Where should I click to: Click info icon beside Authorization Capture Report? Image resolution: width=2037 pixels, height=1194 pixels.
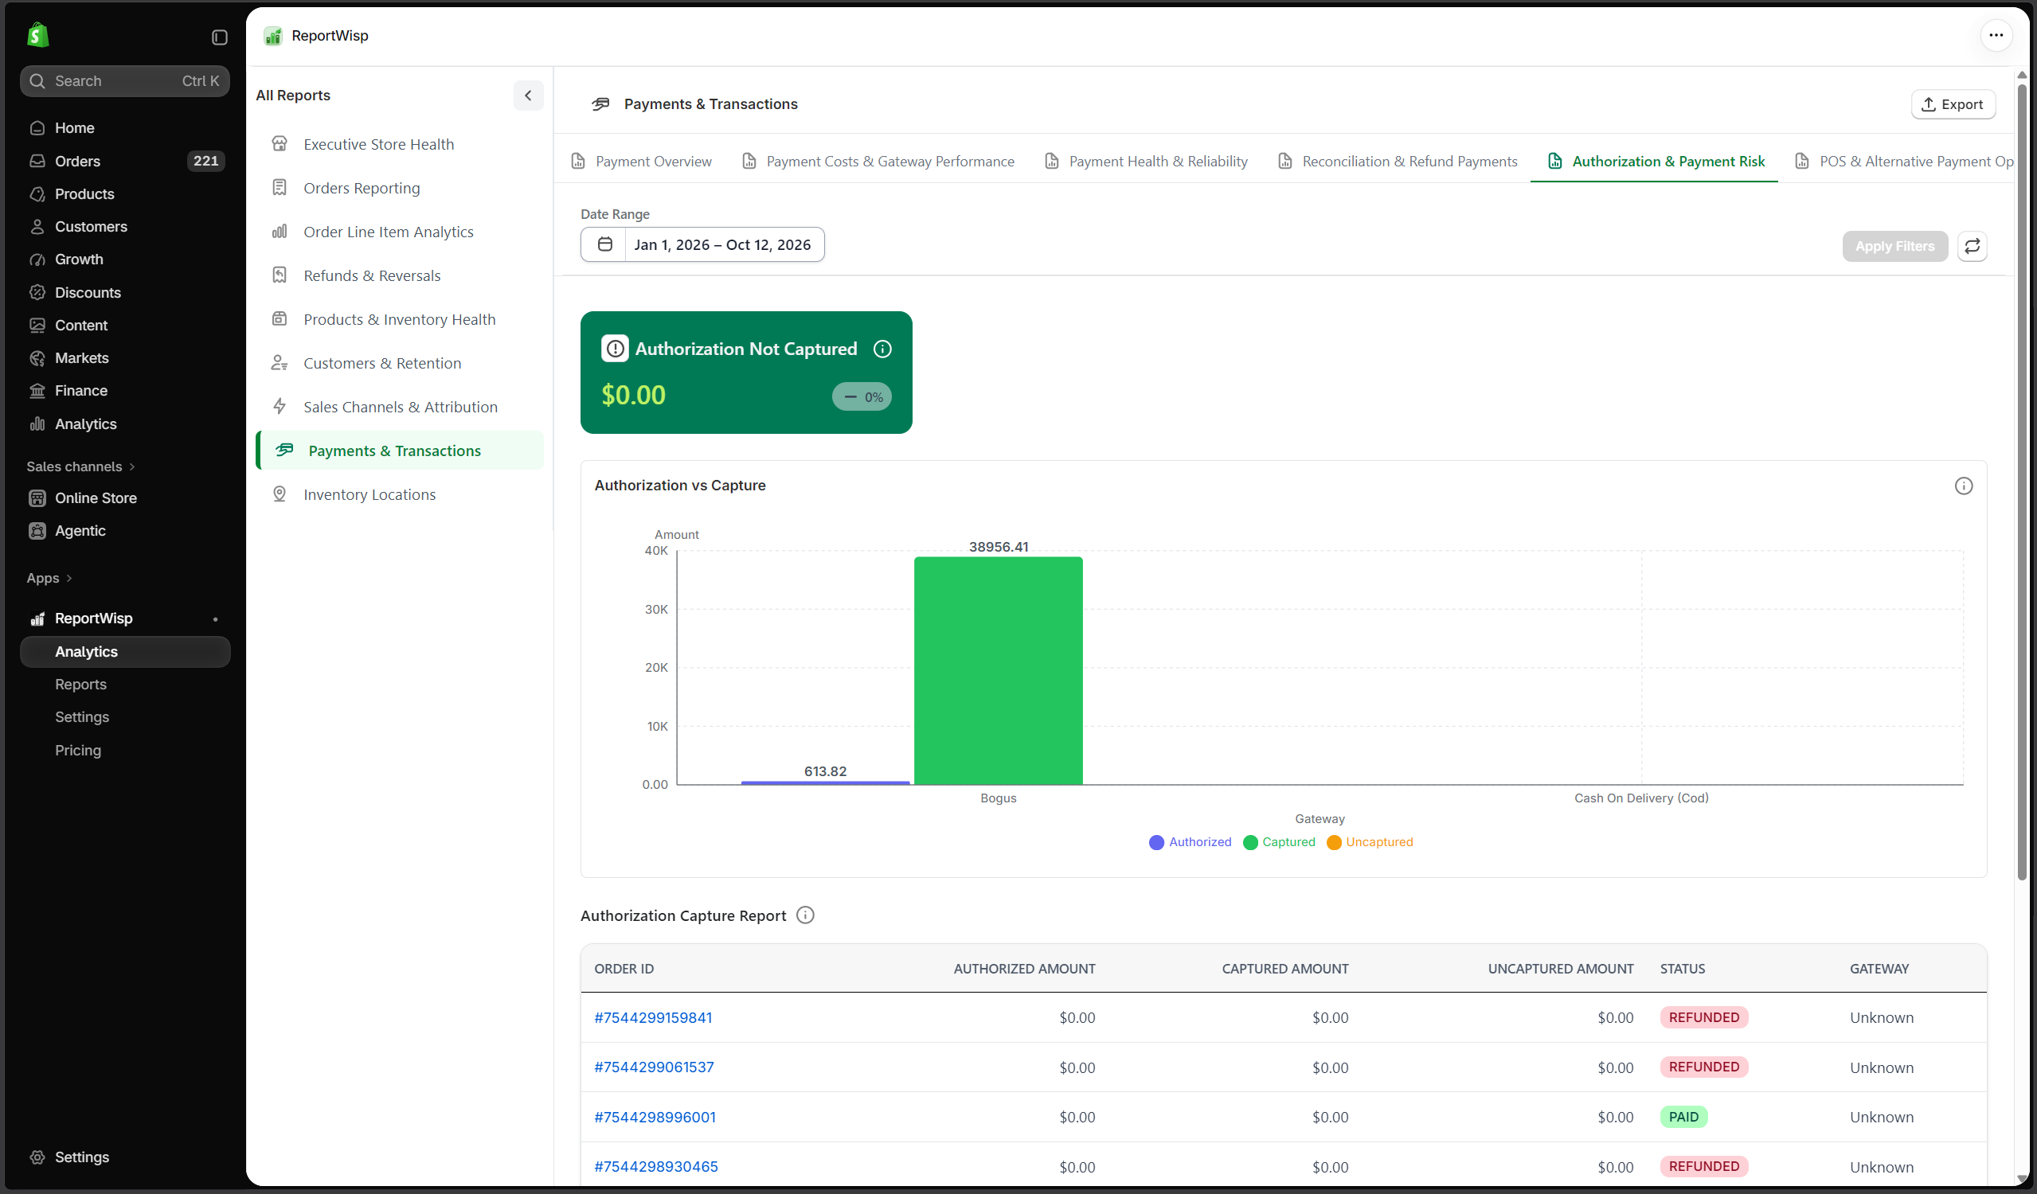click(x=805, y=915)
